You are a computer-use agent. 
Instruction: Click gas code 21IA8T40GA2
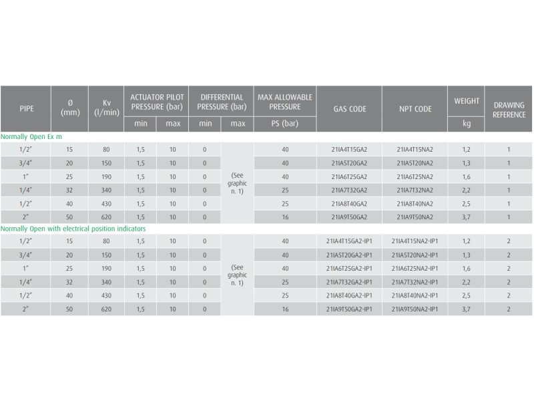point(350,204)
